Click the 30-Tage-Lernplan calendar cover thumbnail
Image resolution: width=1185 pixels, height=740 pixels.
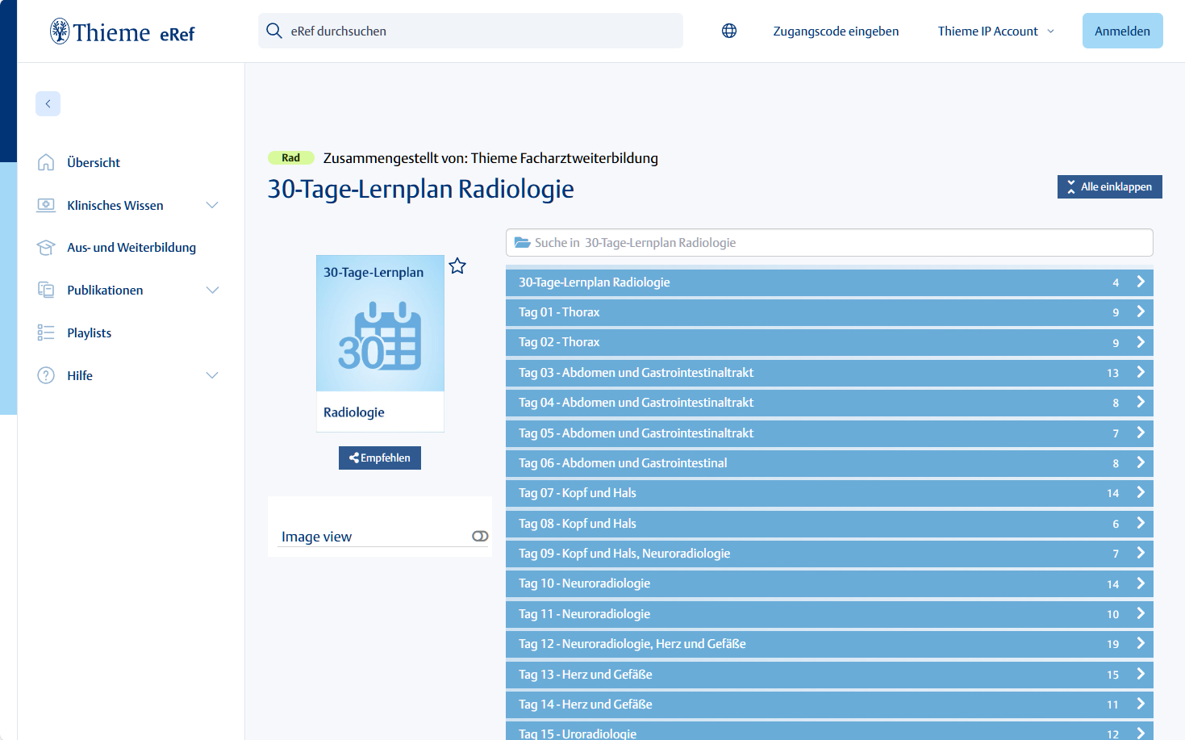coord(380,343)
